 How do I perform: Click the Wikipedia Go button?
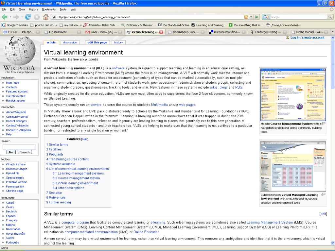11,152
